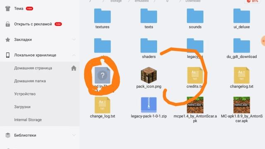The width and height of the screenshot is (265, 149).
Task: Open Загрузки downloads entry
Action: click(x=40, y=107)
